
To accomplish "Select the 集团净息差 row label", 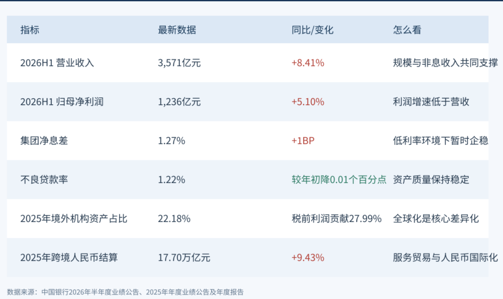I will click(44, 141).
